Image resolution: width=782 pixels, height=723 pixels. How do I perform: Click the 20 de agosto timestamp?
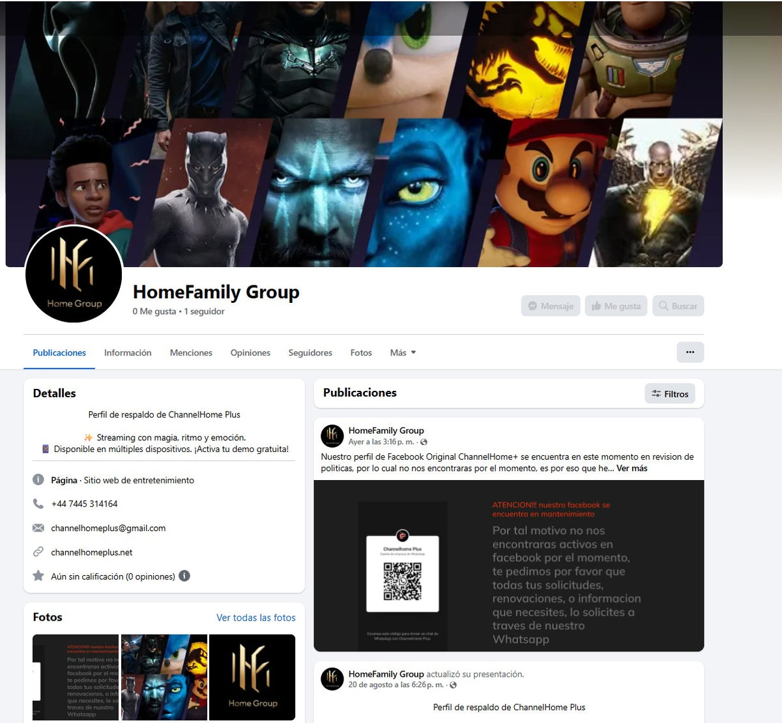tap(396, 685)
